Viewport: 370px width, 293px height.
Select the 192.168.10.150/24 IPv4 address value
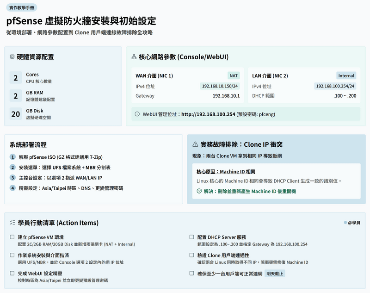tap(220, 86)
